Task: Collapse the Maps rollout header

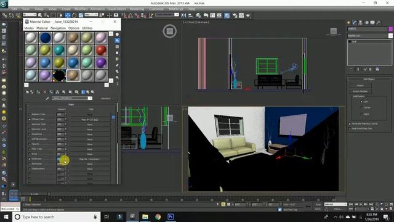Action: coord(71,104)
